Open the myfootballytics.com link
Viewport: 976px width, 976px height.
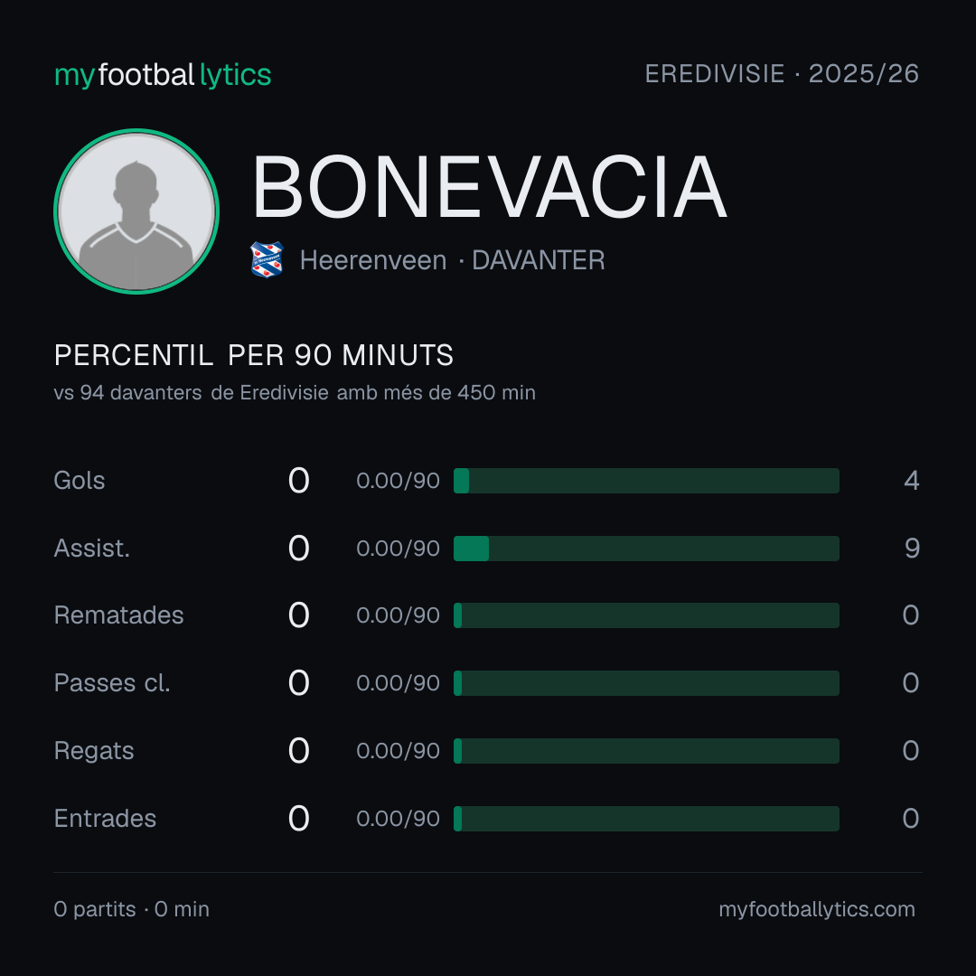(817, 909)
